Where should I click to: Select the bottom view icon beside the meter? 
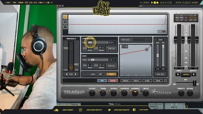(x=65, y=27)
